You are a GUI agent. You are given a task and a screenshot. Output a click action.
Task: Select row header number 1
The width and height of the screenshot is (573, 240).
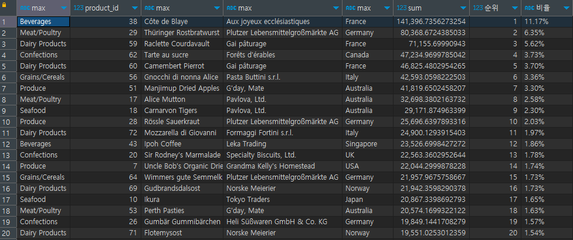click(8, 22)
